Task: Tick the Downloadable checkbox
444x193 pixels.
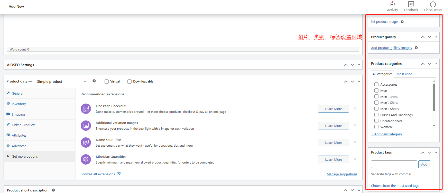Action: [x=129, y=82]
